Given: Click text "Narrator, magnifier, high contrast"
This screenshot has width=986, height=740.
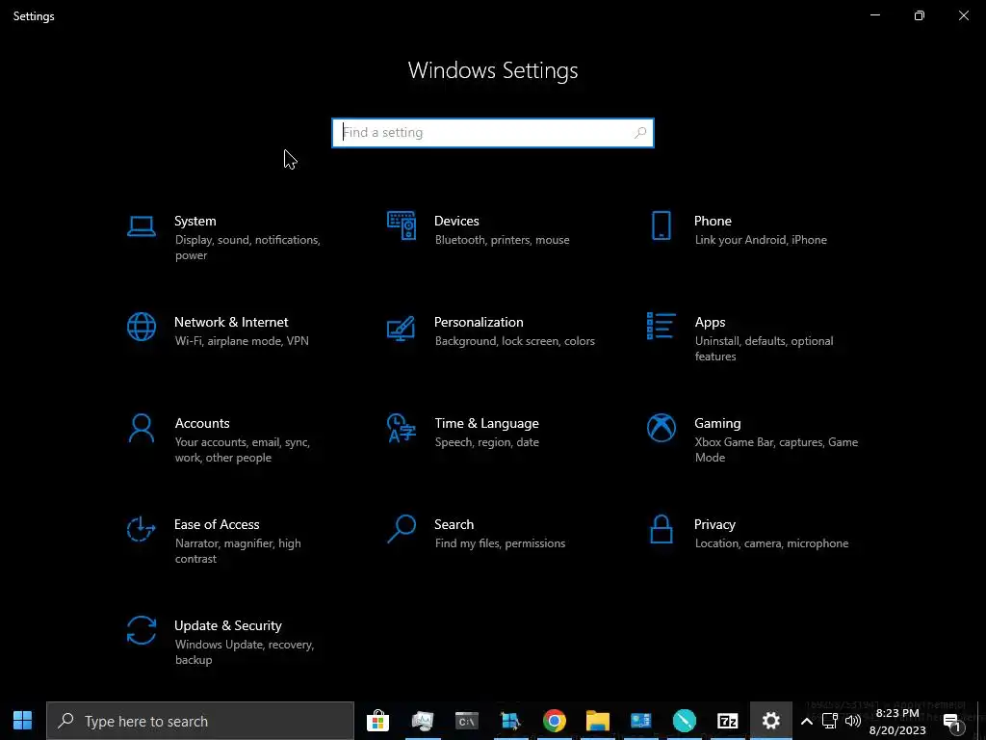Looking at the screenshot, I should pyautogui.click(x=238, y=550).
